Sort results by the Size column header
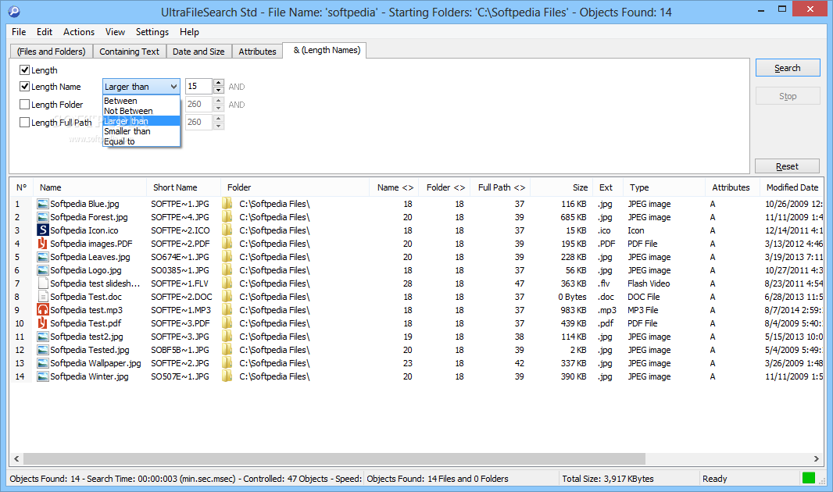The height and width of the screenshot is (492, 833). coord(562,187)
